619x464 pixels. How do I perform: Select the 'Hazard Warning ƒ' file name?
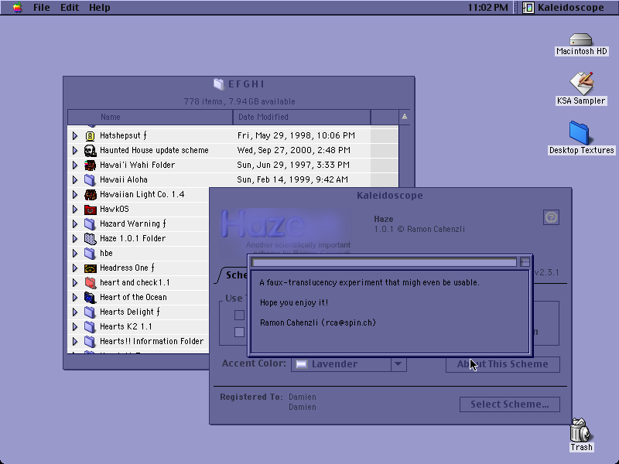[133, 224]
